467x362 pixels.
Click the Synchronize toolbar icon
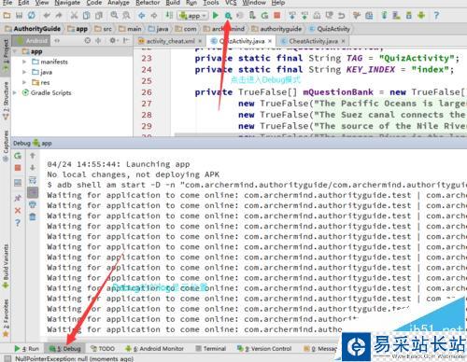[32, 15]
